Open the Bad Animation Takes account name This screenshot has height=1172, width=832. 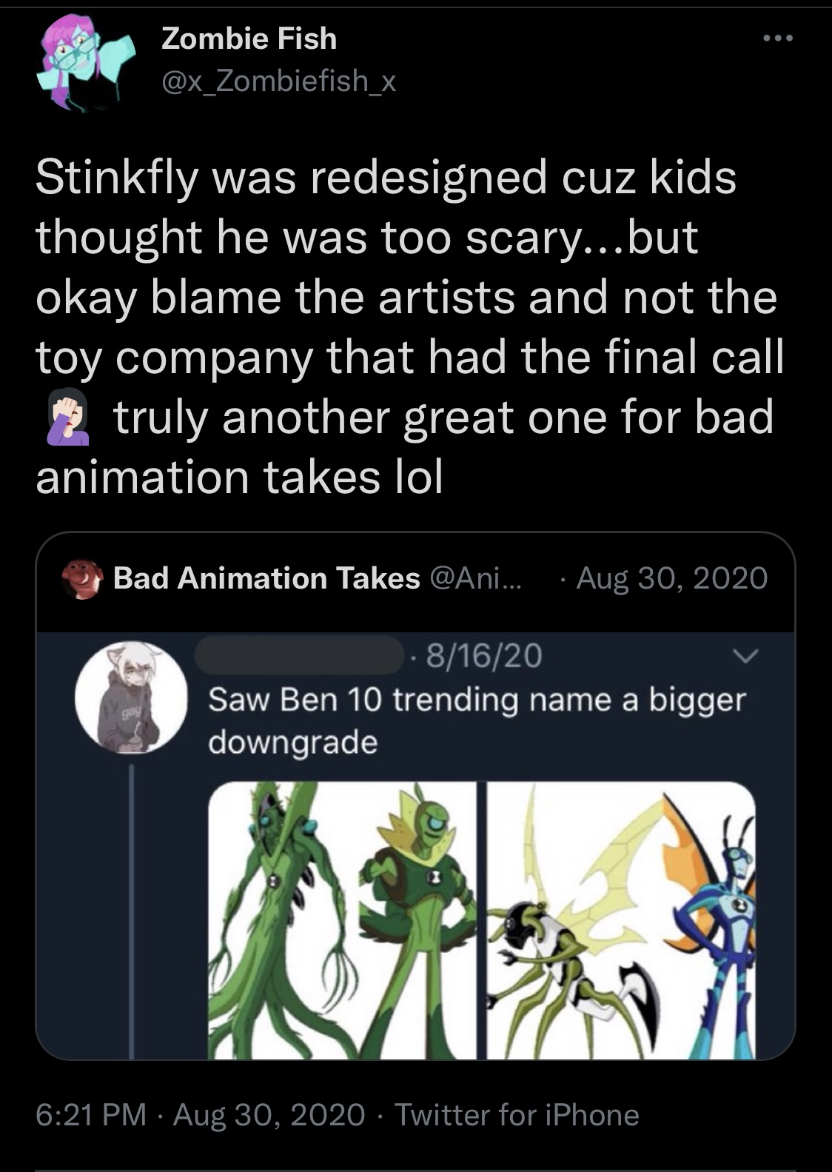pos(266,578)
